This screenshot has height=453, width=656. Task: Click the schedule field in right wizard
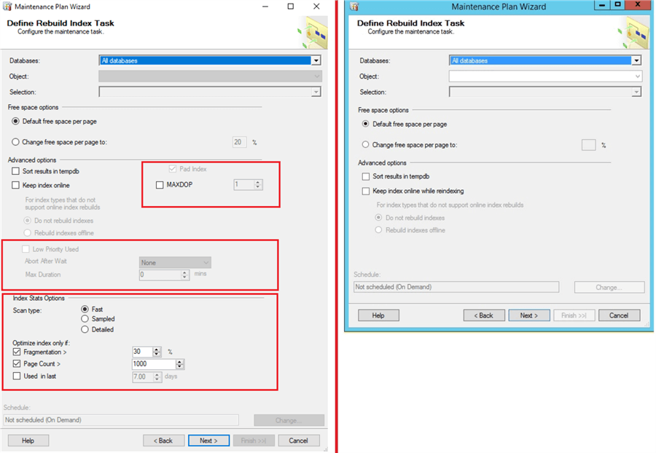pos(456,287)
